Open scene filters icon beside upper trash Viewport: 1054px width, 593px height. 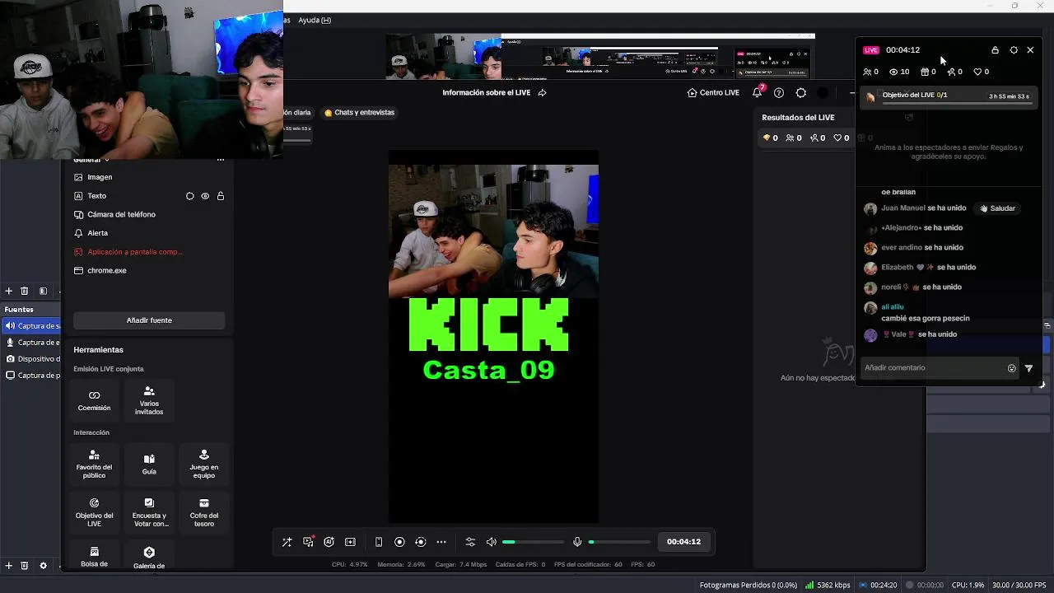tap(43, 291)
